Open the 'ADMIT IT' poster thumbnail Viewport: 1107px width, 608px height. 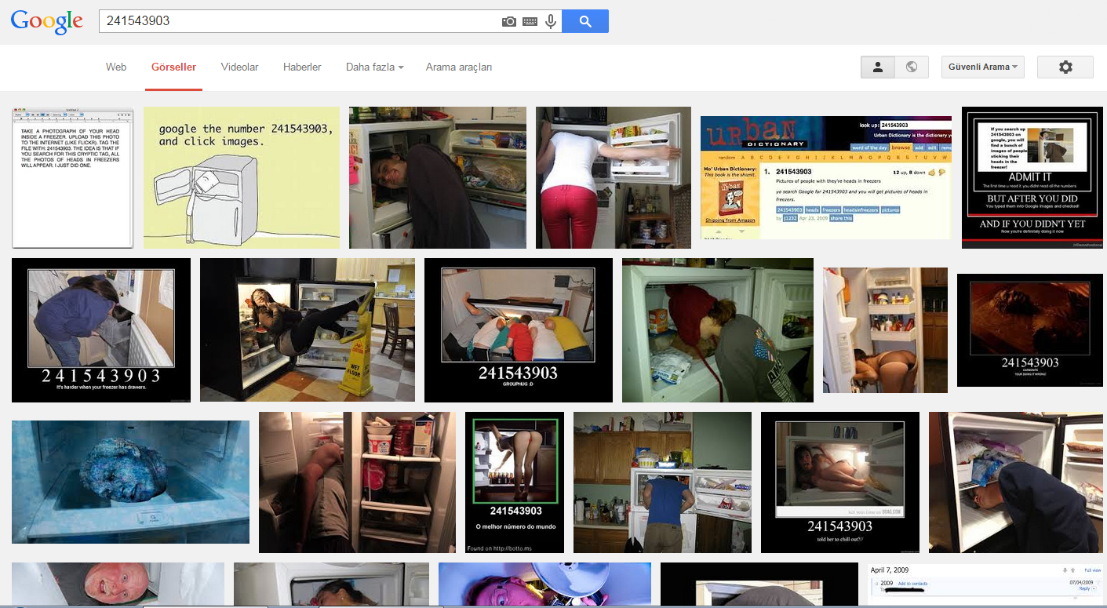(1032, 178)
